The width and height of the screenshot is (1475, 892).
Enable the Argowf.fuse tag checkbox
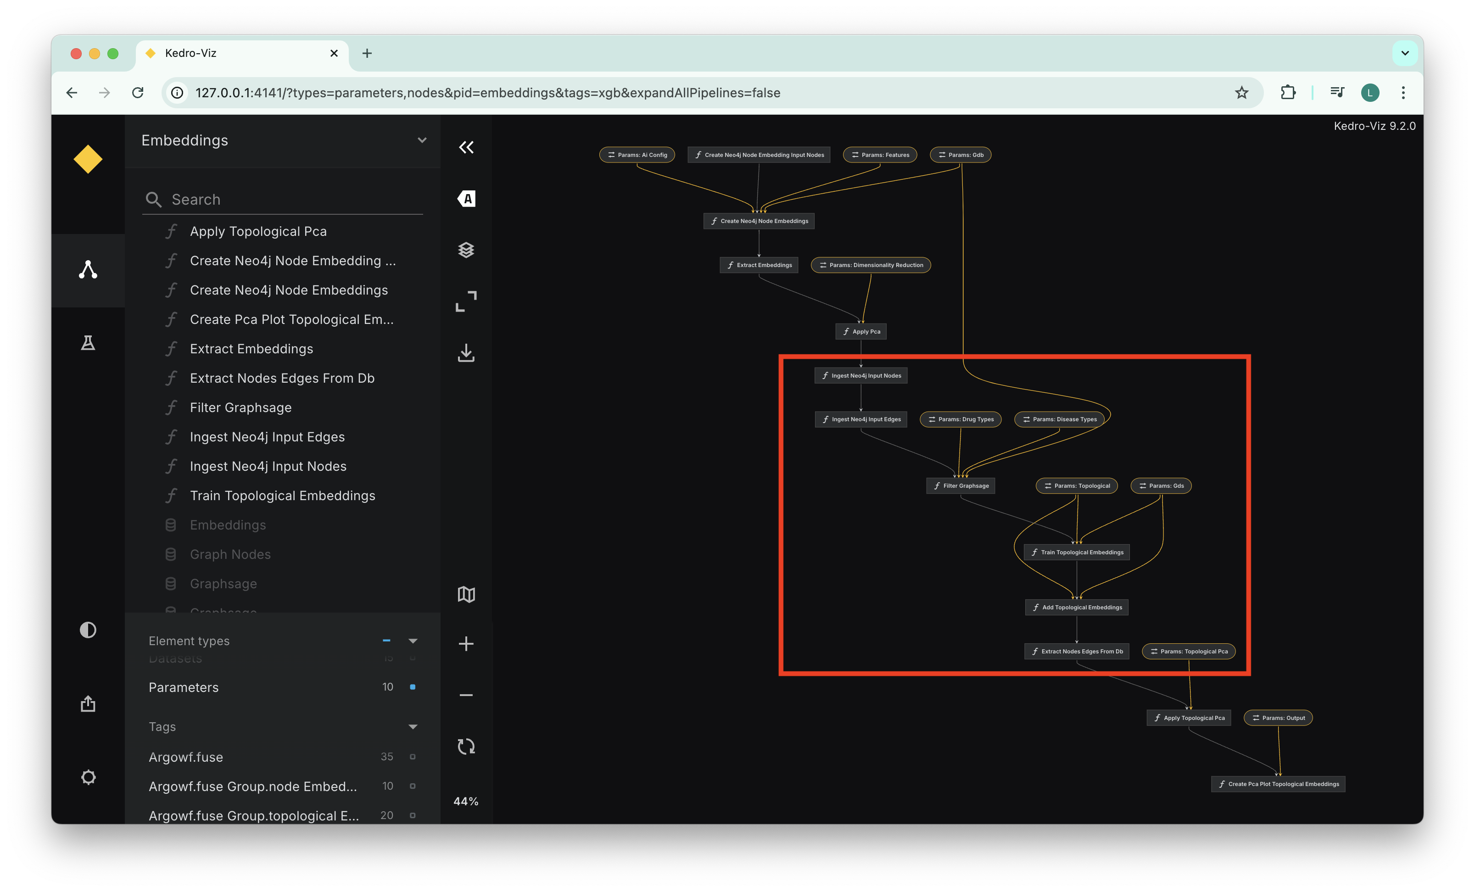click(413, 757)
